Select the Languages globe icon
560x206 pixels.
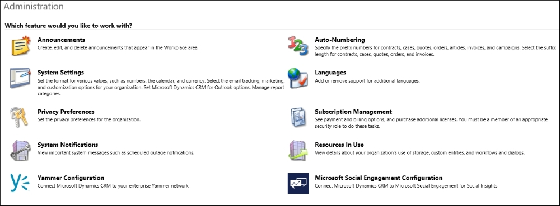[x=298, y=78]
